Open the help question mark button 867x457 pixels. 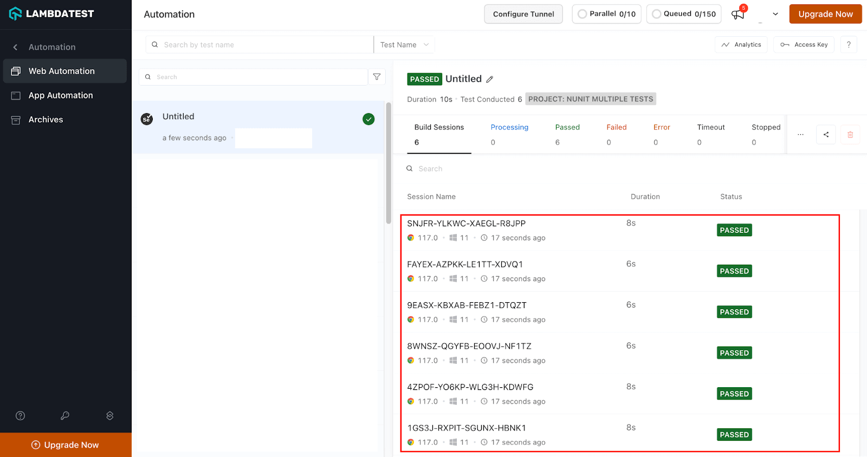849,45
